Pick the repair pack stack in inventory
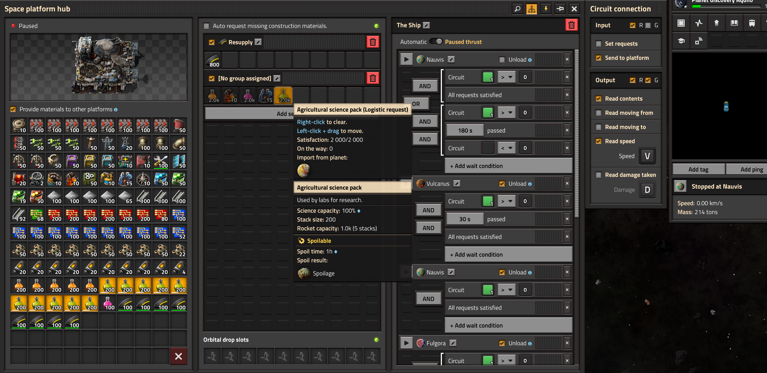Image resolution: width=767 pixels, height=373 pixels. coord(161,161)
